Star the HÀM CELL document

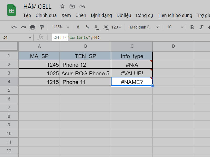62,7
